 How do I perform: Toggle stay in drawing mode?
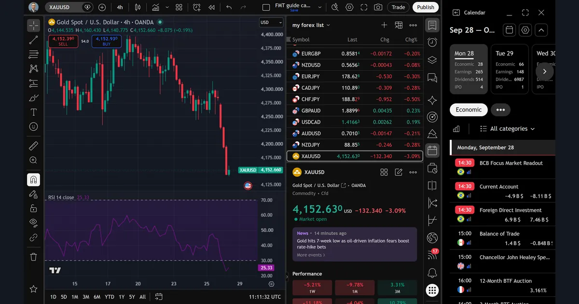[33, 194]
